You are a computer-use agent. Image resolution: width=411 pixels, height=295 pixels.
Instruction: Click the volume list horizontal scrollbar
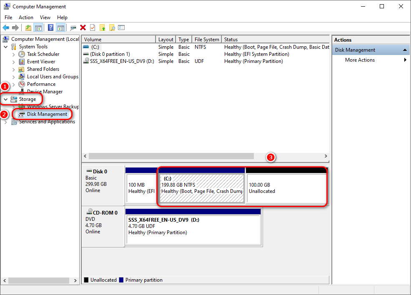tap(171, 156)
